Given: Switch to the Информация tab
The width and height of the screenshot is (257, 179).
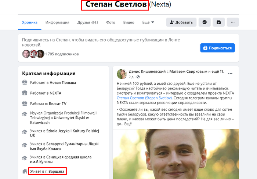Looking at the screenshot, I should point(57,22).
